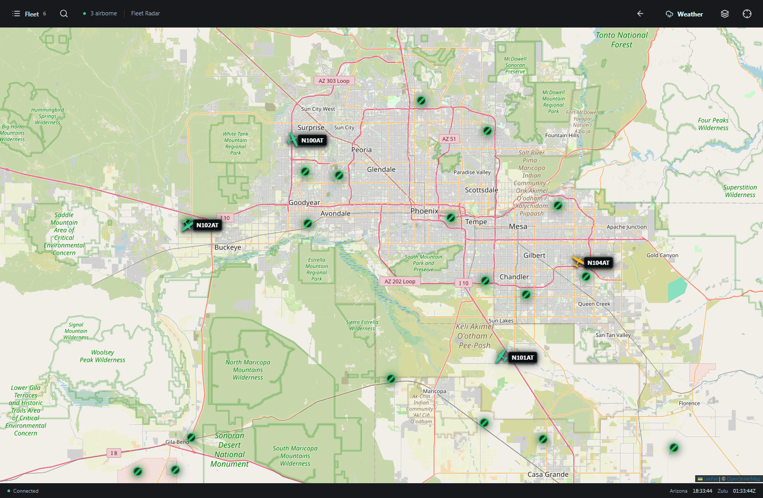This screenshot has height=498, width=763.
Task: Click the recenter crosshair icon
Action: [x=747, y=14]
